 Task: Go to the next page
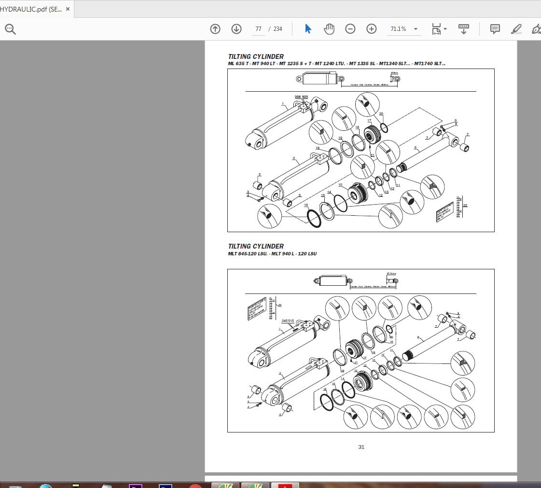tap(236, 29)
